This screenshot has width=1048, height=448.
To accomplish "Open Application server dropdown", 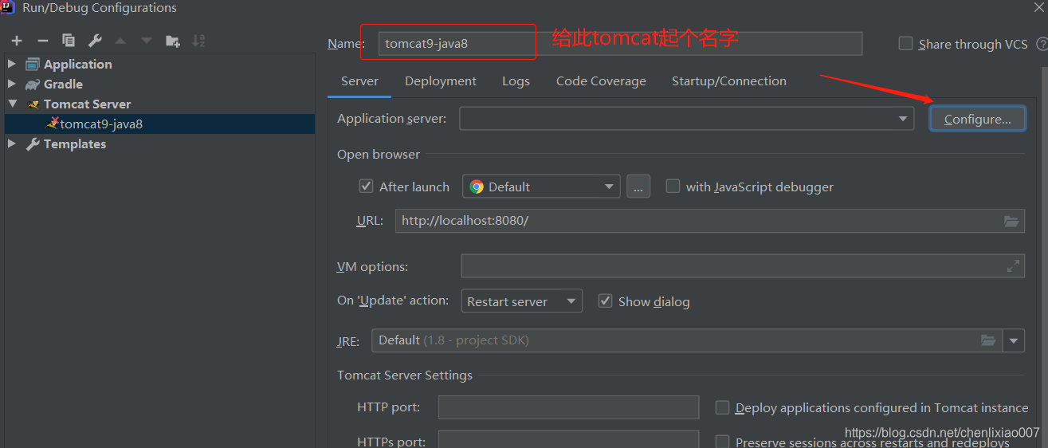I will click(x=903, y=119).
